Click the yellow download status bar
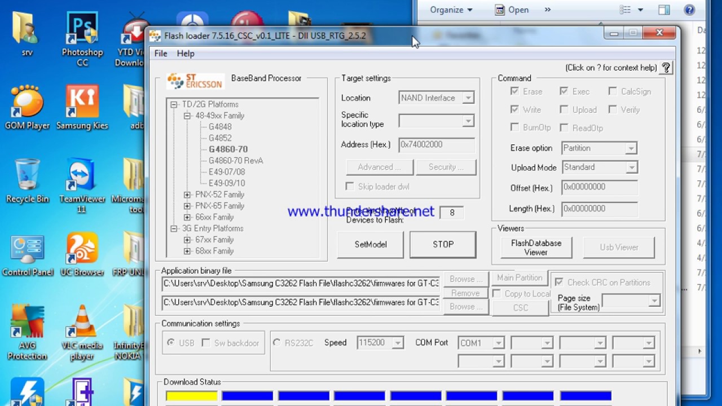Viewport: 722px width, 406px height. [x=192, y=396]
